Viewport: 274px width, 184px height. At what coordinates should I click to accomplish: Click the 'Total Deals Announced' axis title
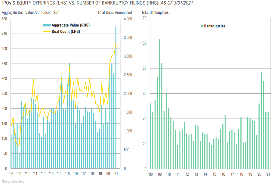tap(115, 13)
